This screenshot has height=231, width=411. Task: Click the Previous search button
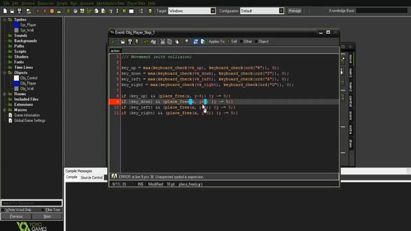(x=16, y=217)
